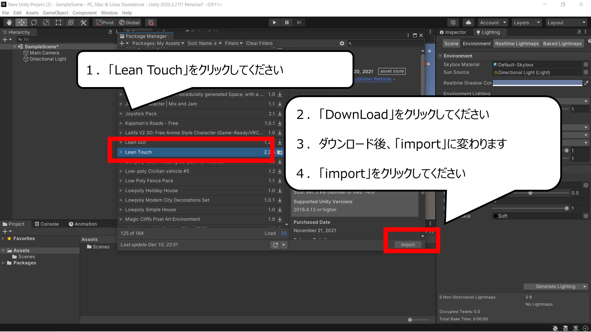Open the File menu
This screenshot has height=332, width=591.
(6, 13)
